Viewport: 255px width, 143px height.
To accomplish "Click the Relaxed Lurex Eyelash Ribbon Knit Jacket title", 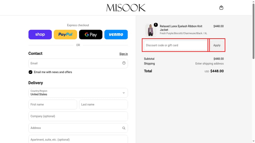I will [181, 28].
